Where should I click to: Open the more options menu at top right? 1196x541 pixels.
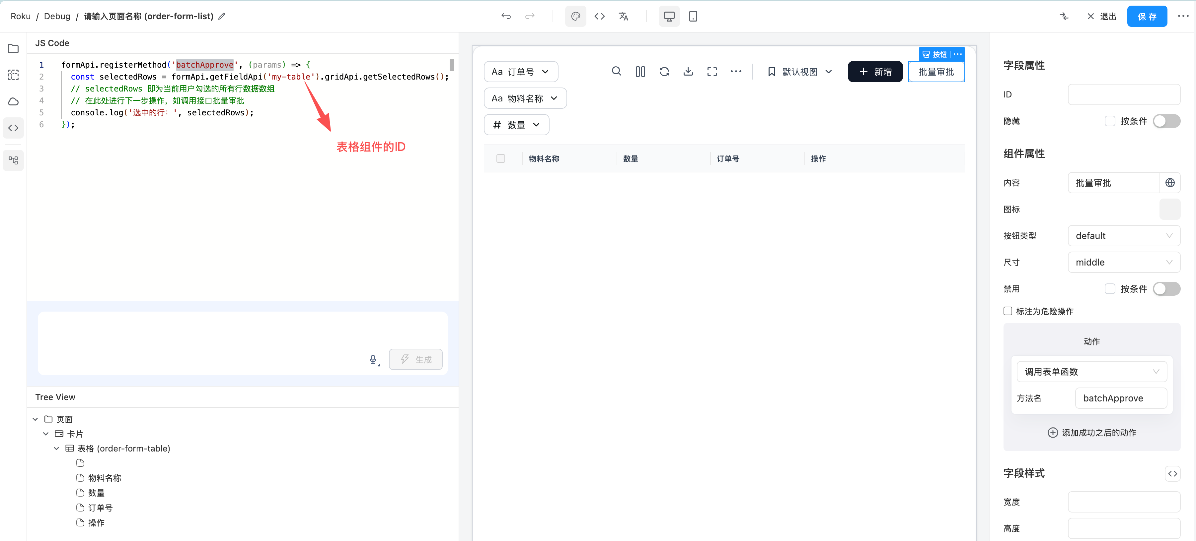tap(1183, 16)
